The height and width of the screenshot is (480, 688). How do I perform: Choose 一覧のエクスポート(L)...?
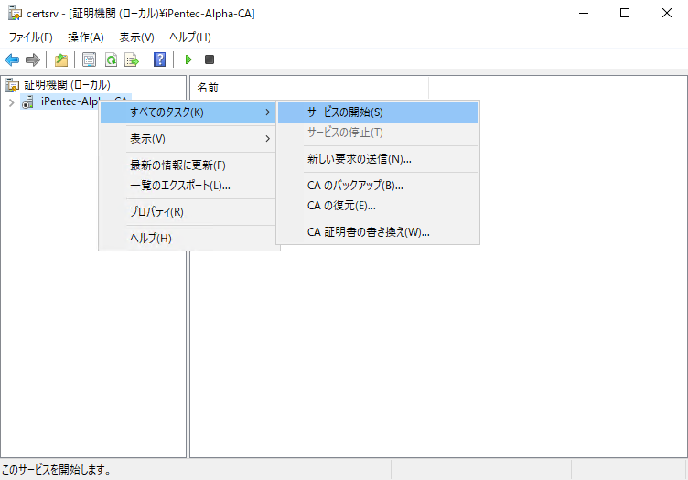click(188, 186)
